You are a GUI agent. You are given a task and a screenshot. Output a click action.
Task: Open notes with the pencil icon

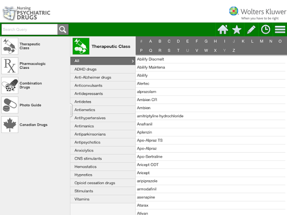251,30
